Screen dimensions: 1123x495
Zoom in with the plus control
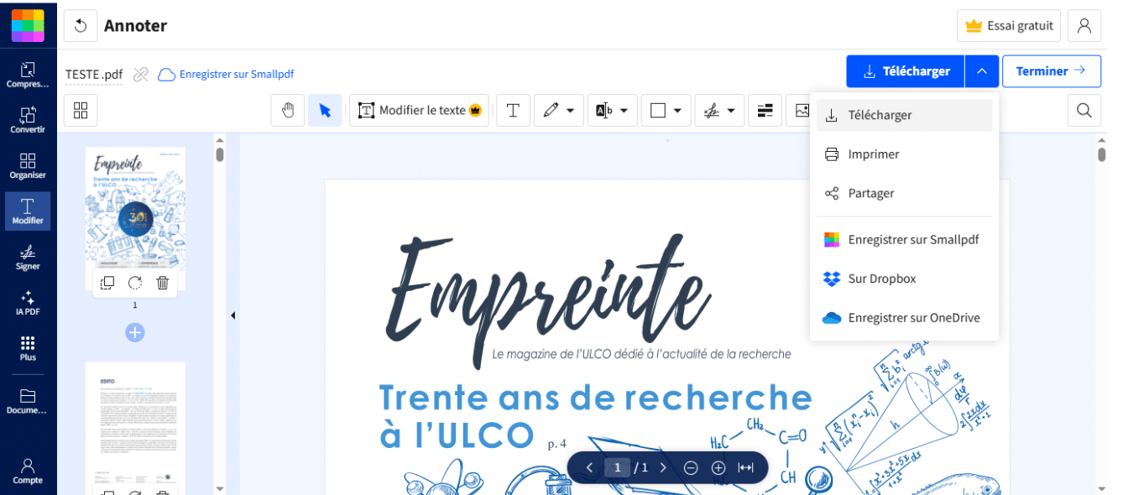pos(718,468)
